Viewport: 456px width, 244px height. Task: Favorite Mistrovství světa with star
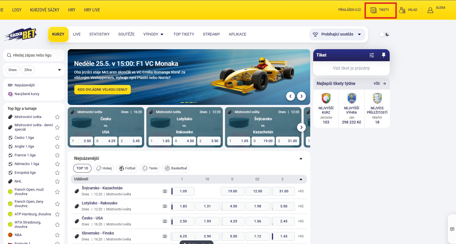tap(57, 117)
